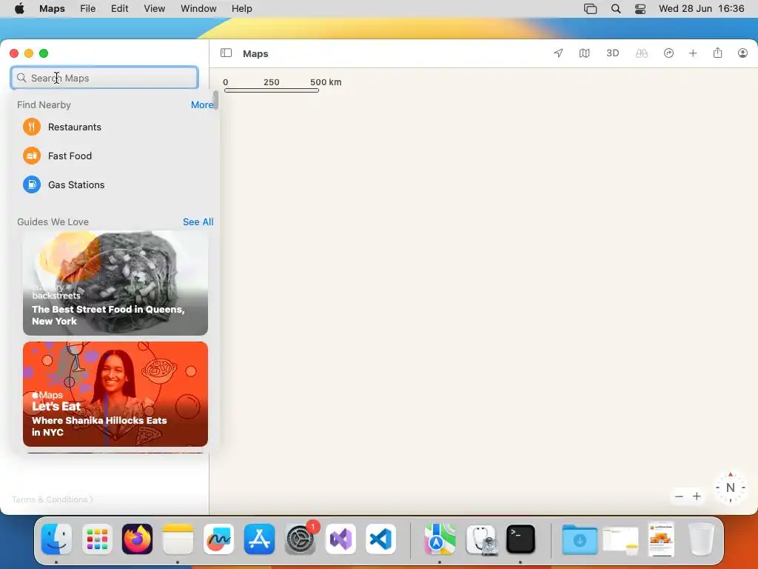Open the Edit menu
Image resolution: width=758 pixels, height=569 pixels.
click(119, 9)
